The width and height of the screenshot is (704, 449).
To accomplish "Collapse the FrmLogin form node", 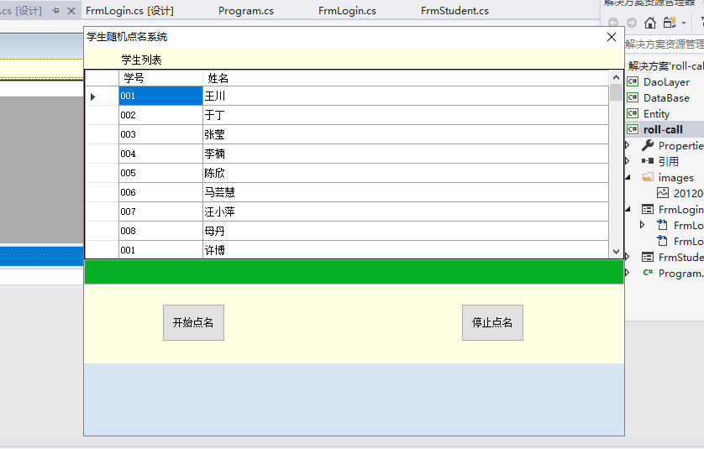I will (628, 210).
